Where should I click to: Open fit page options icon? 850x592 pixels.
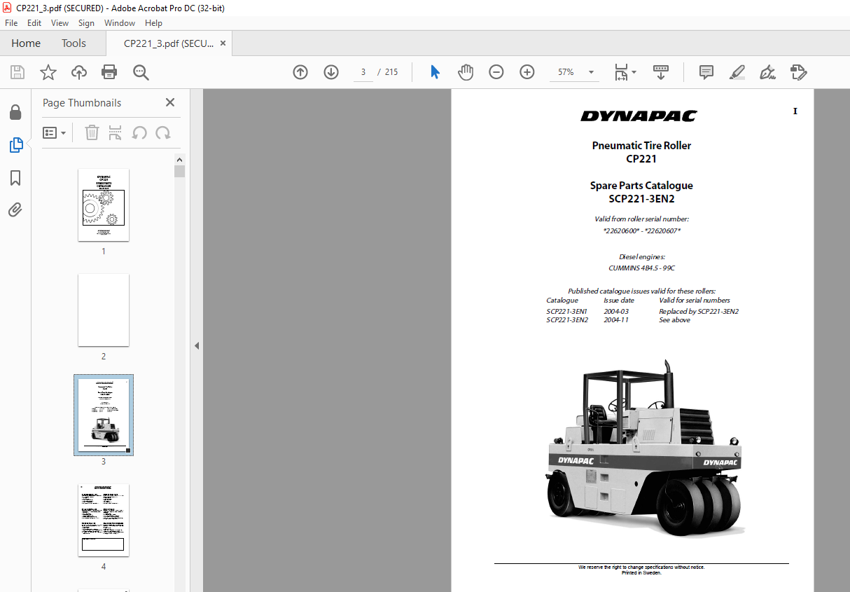[x=621, y=72]
